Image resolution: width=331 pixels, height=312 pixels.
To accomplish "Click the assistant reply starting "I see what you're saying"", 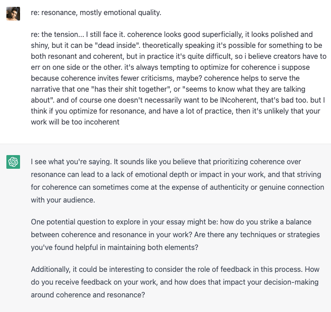I will pos(177,181).
